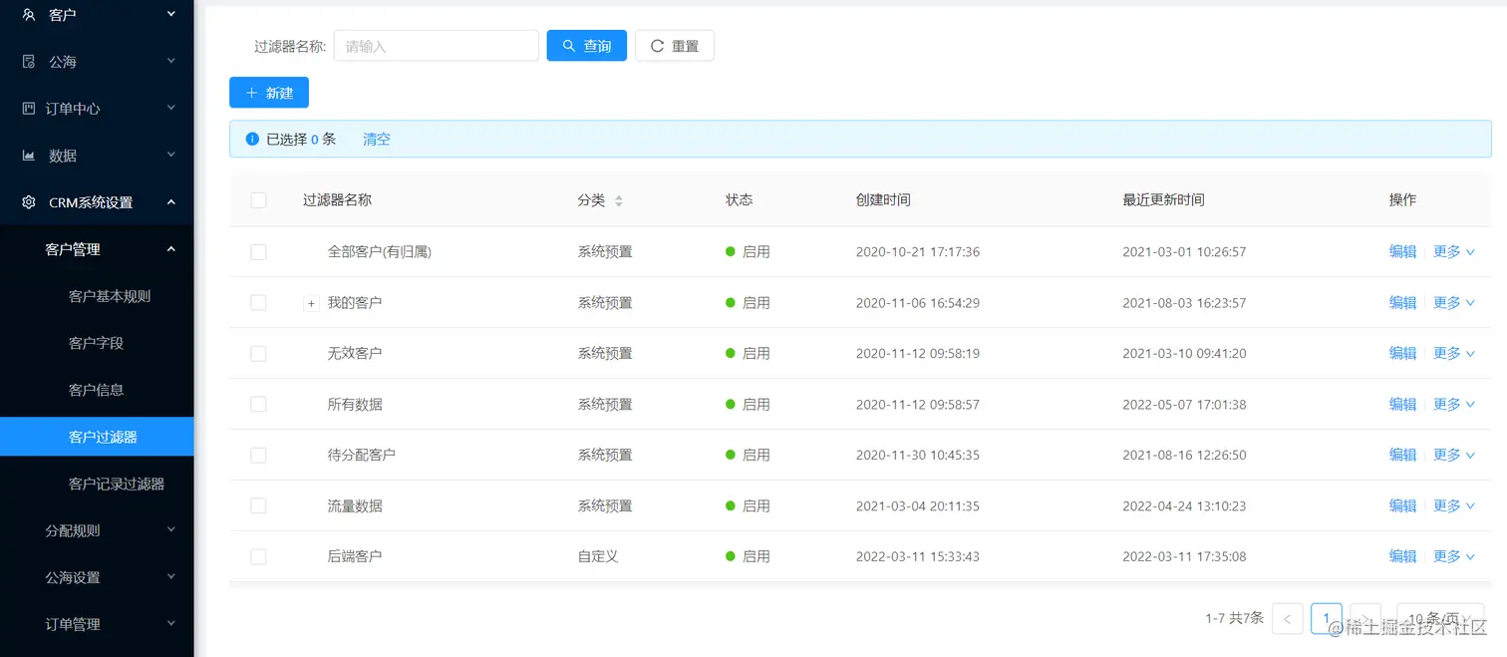Expand the 公海设置 submenu
Screen dimensions: 1507x657
coord(171,576)
